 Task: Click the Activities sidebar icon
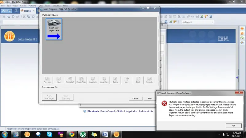pyautogui.click(x=242, y=43)
